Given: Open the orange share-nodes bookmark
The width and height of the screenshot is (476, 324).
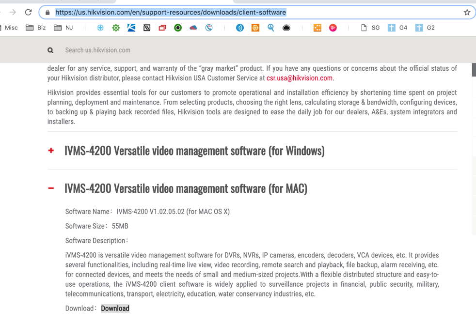Looking at the screenshot, I should [317, 28].
